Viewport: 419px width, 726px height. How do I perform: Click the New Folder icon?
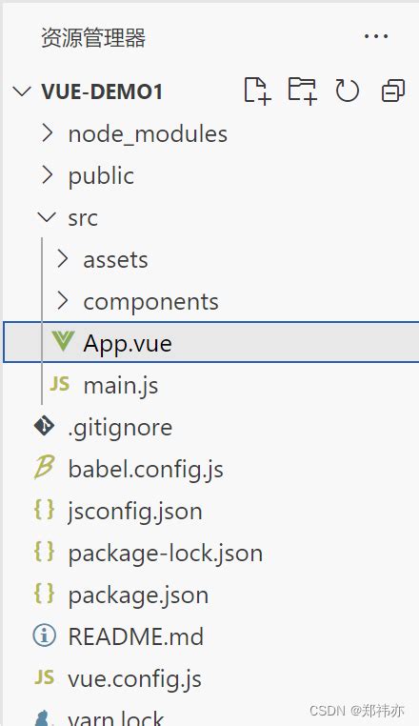pyautogui.click(x=302, y=91)
